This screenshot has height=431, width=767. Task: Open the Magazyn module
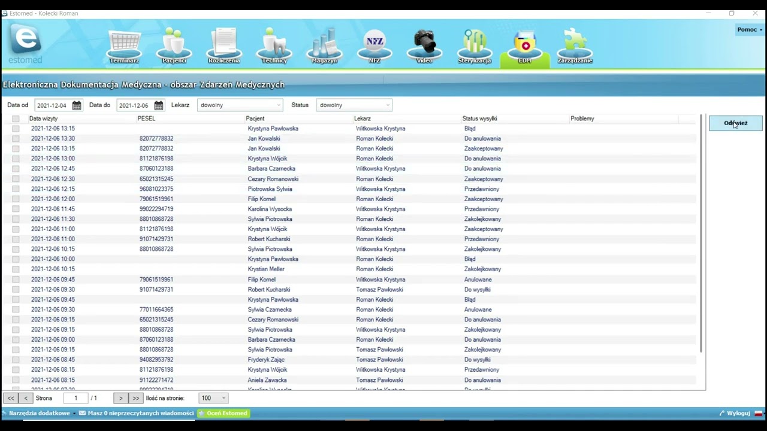pyautogui.click(x=324, y=46)
